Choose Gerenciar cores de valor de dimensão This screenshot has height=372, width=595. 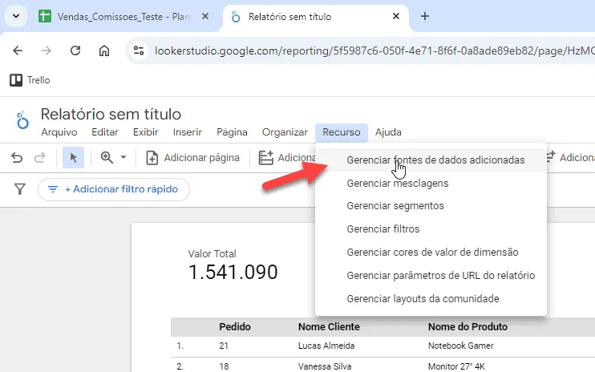(431, 253)
